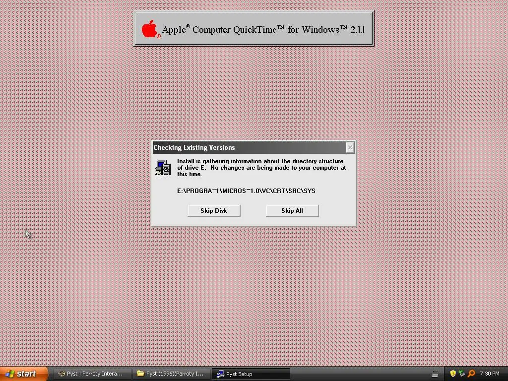Click the 7:30 PM system clock
Screen dimensions: 508x381
[490, 374]
